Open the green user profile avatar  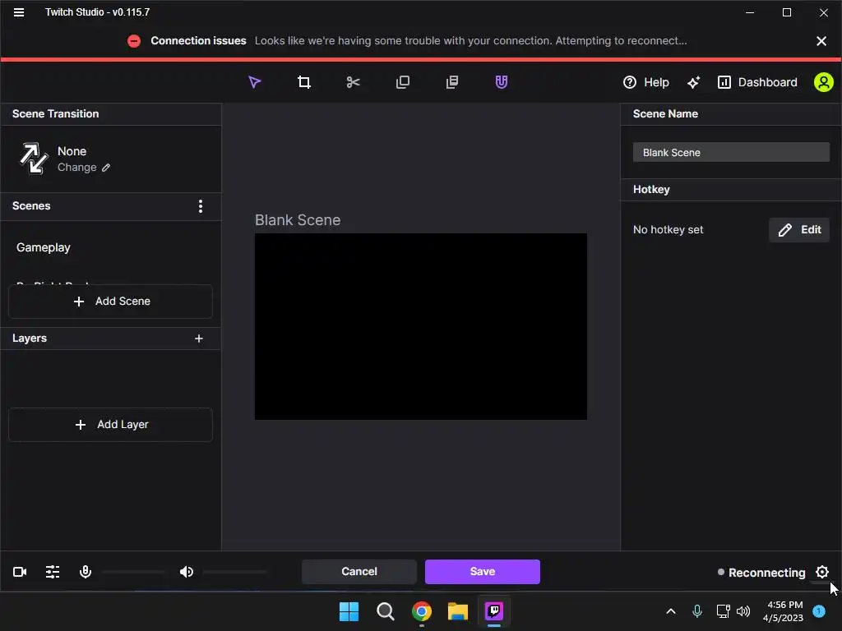(x=823, y=82)
